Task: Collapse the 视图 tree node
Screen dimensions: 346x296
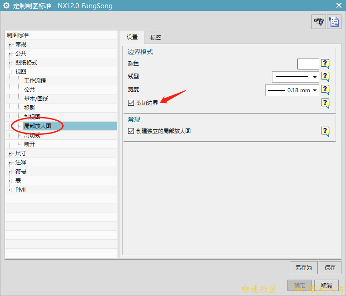Action: [x=10, y=72]
